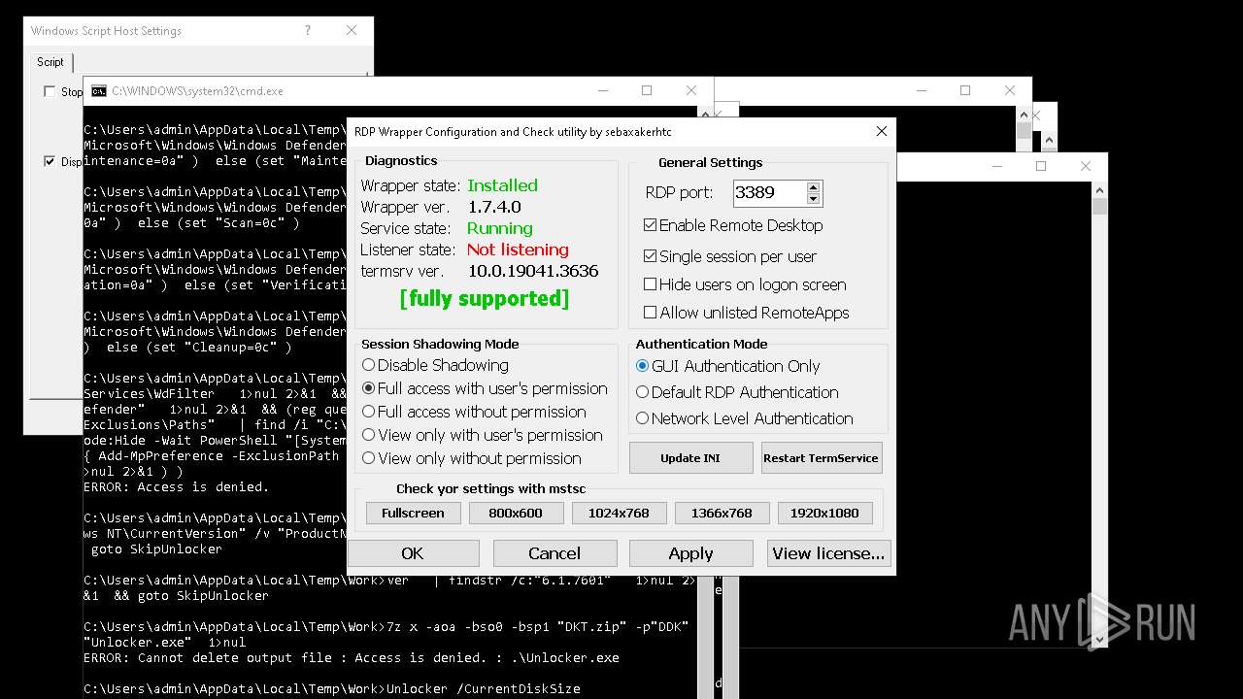Close the RDP Wrapper Configuration window
1243x699 pixels.
[x=882, y=131]
